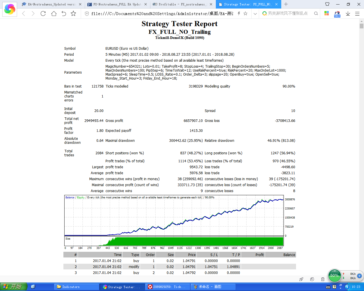Click the Total trades value 2084
The width and height of the screenshot is (364, 291).
pos(100,153)
